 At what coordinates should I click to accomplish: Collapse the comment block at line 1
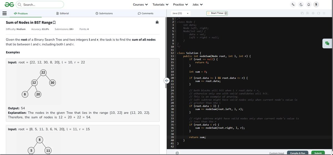pyautogui.click(x=175, y=19)
